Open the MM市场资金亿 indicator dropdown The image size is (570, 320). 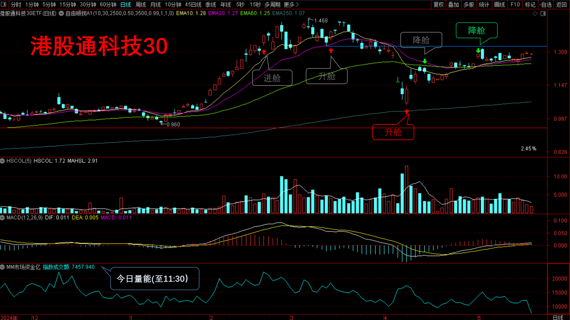point(2,267)
